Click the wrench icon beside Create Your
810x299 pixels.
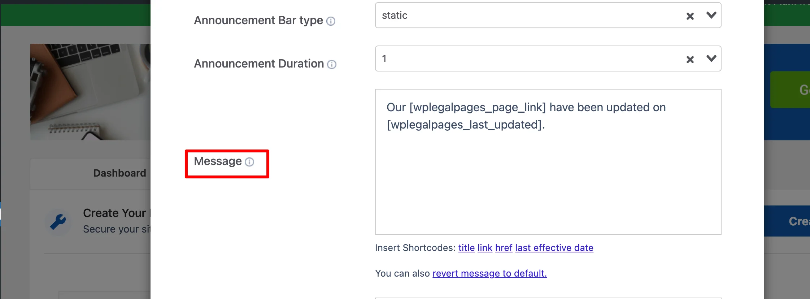58,222
